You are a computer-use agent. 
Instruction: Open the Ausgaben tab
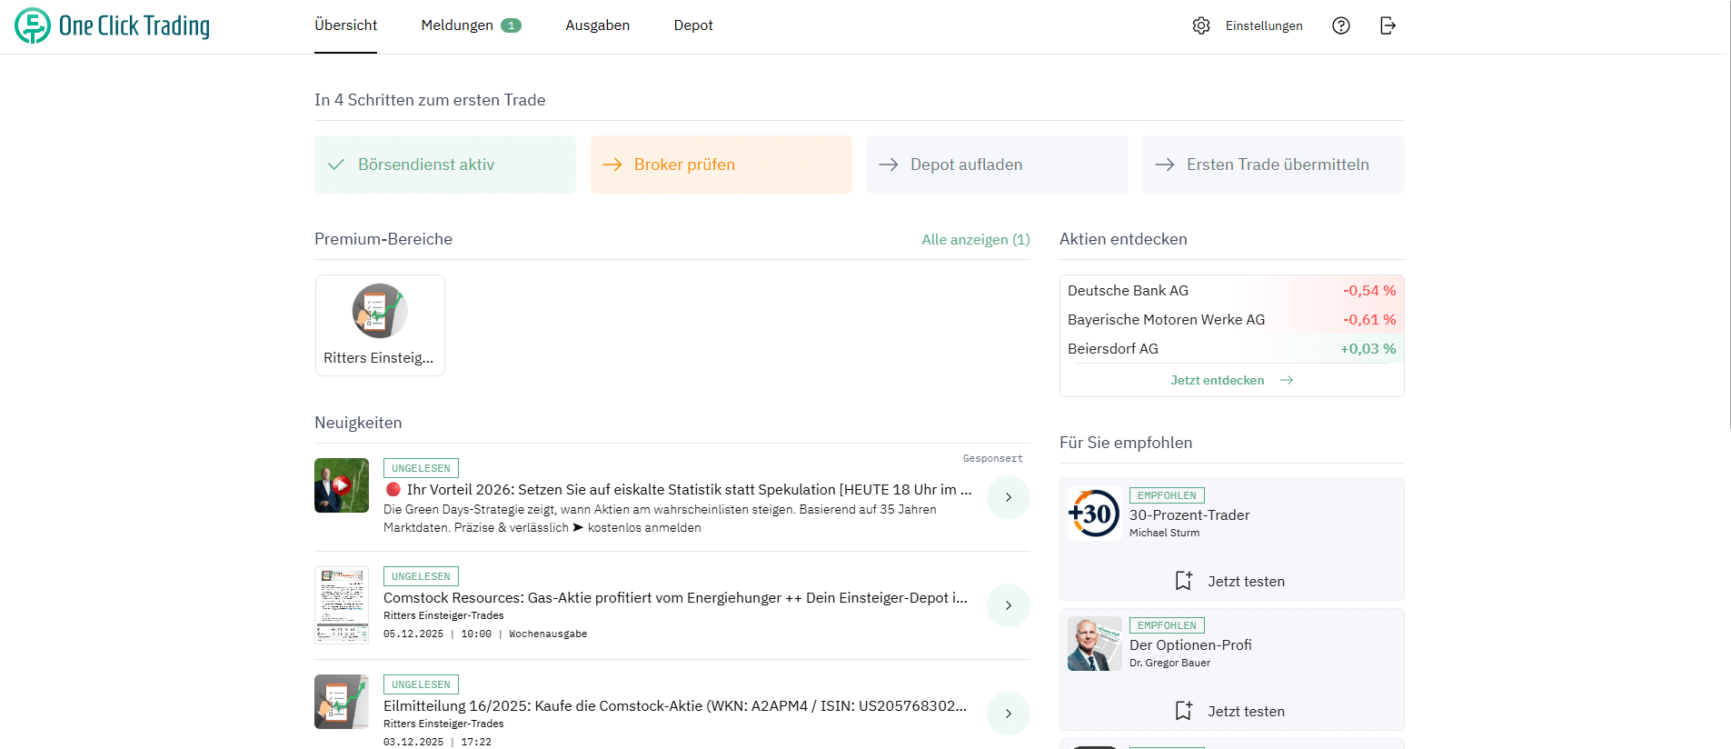[x=597, y=25]
